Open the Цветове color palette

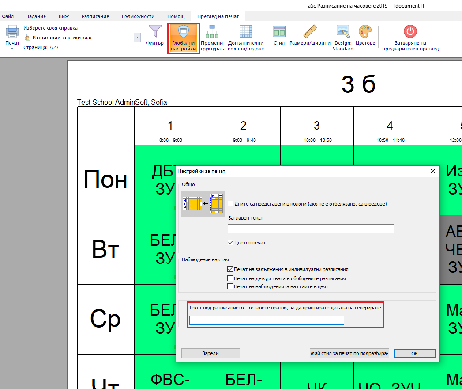365,32
